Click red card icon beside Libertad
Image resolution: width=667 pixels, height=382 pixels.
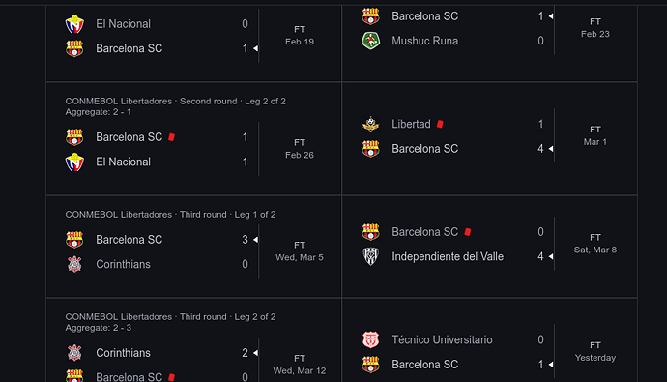click(440, 124)
